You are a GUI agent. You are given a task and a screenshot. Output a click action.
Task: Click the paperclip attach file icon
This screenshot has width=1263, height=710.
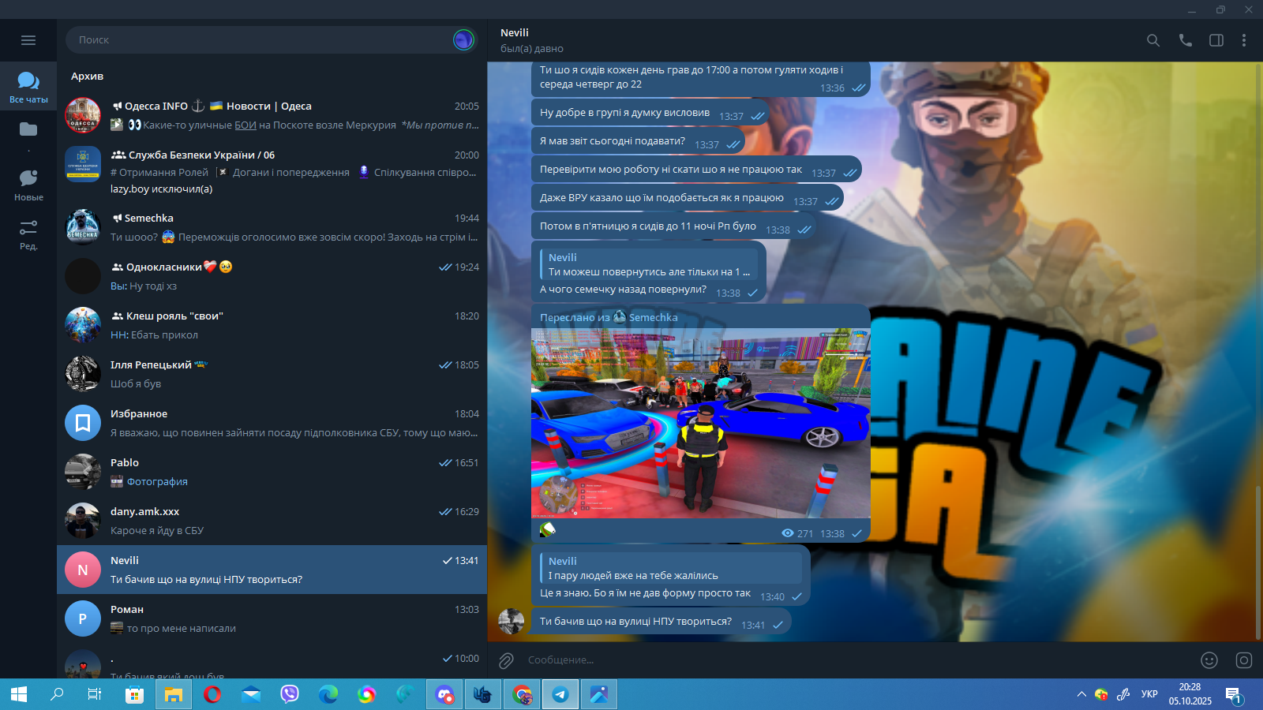506,660
